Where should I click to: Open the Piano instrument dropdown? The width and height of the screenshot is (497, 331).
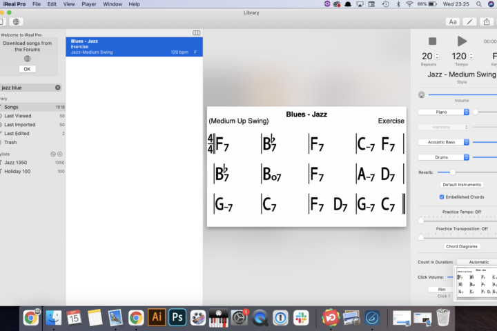[443, 112]
